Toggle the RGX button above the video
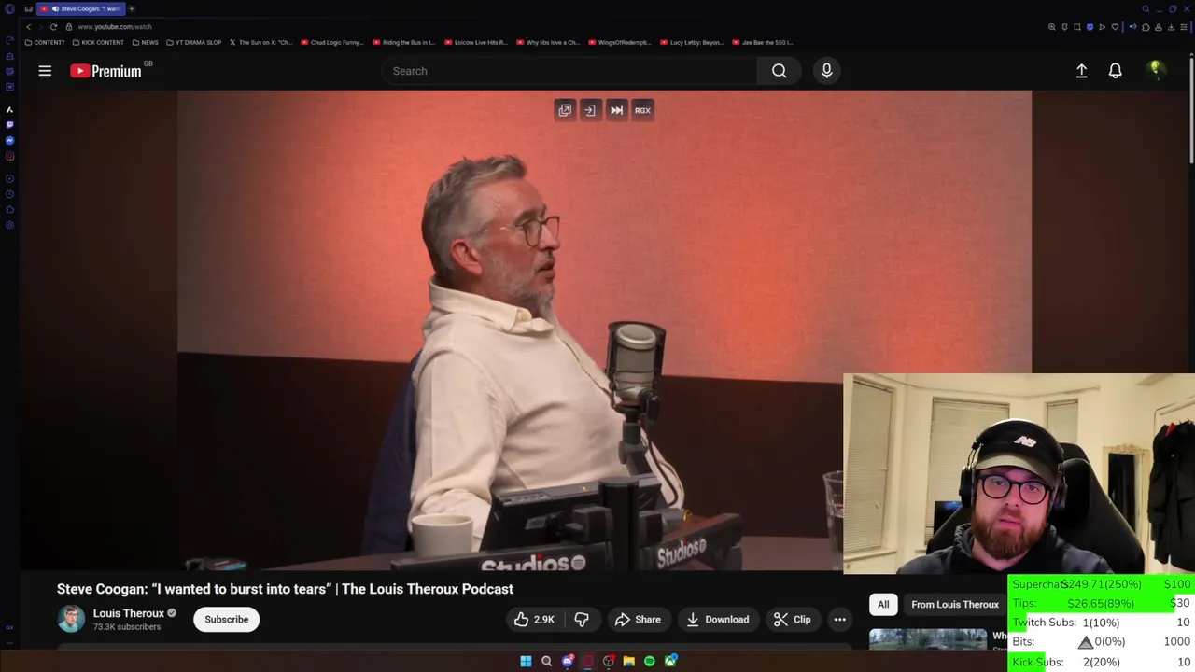Viewport: 1195px width, 672px height. [x=642, y=110]
